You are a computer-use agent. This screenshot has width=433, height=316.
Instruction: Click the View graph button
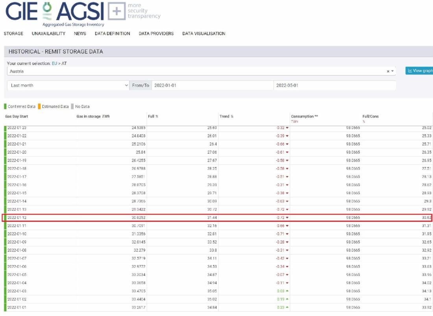419,71
